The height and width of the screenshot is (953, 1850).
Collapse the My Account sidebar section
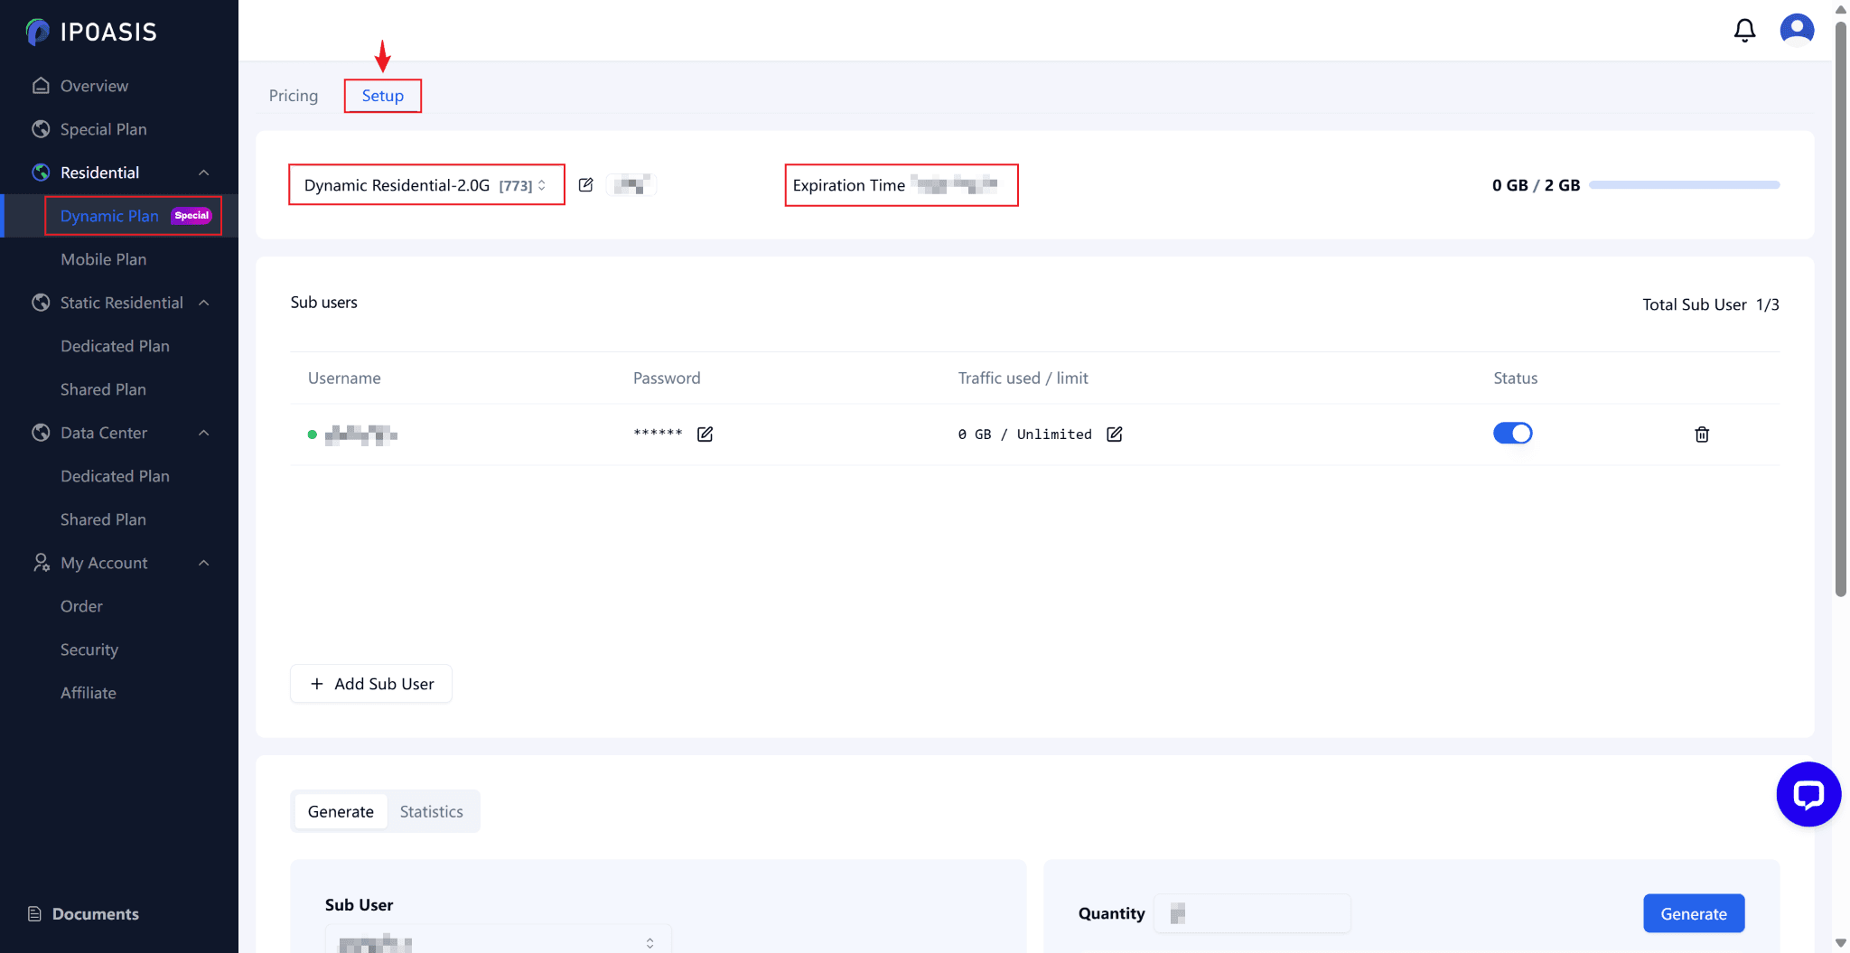(x=204, y=563)
